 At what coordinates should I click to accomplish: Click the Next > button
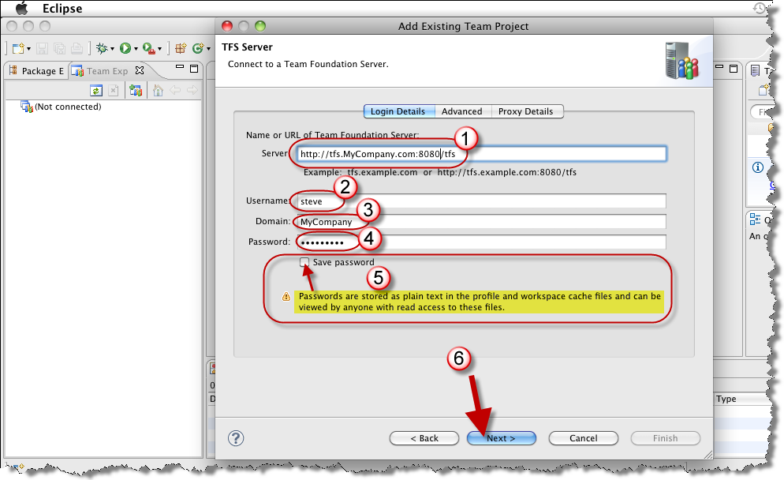pyautogui.click(x=502, y=438)
